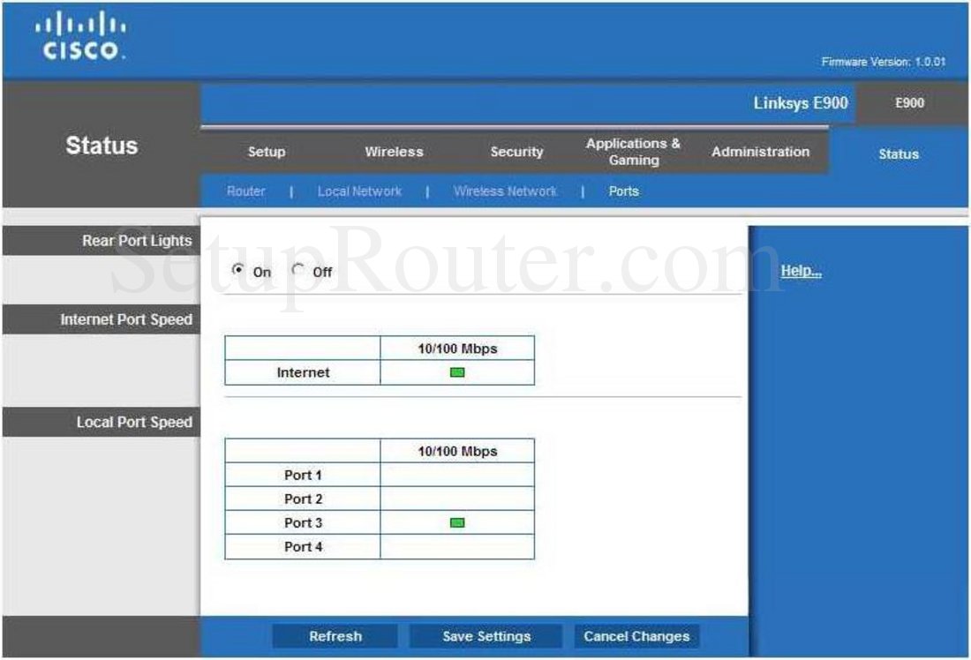This screenshot has width=971, height=660.
Task: Click the green Port 3 status indicator
Action: point(455,521)
